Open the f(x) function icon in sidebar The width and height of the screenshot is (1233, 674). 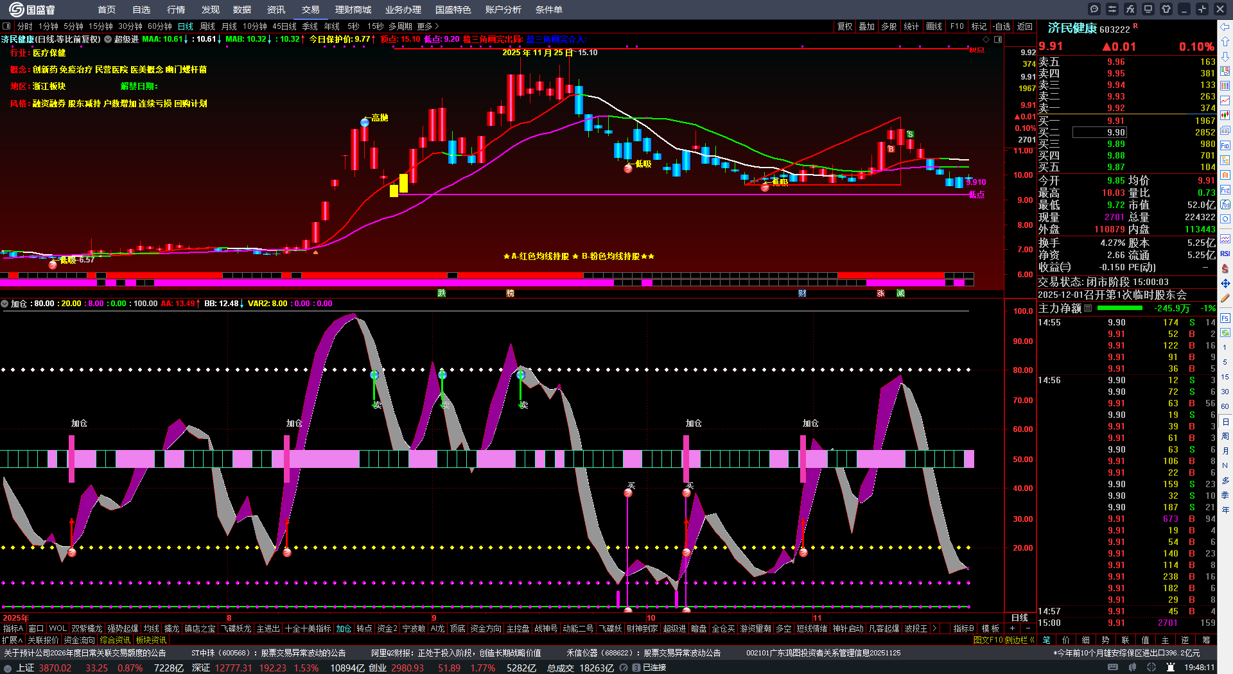1225,205
